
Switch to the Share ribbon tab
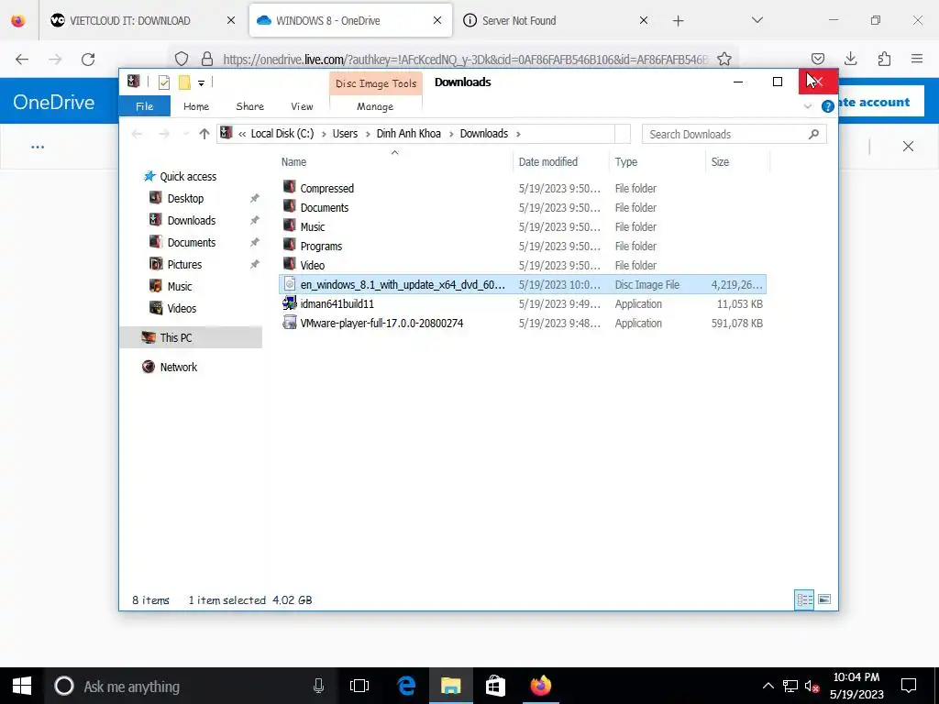tap(249, 106)
